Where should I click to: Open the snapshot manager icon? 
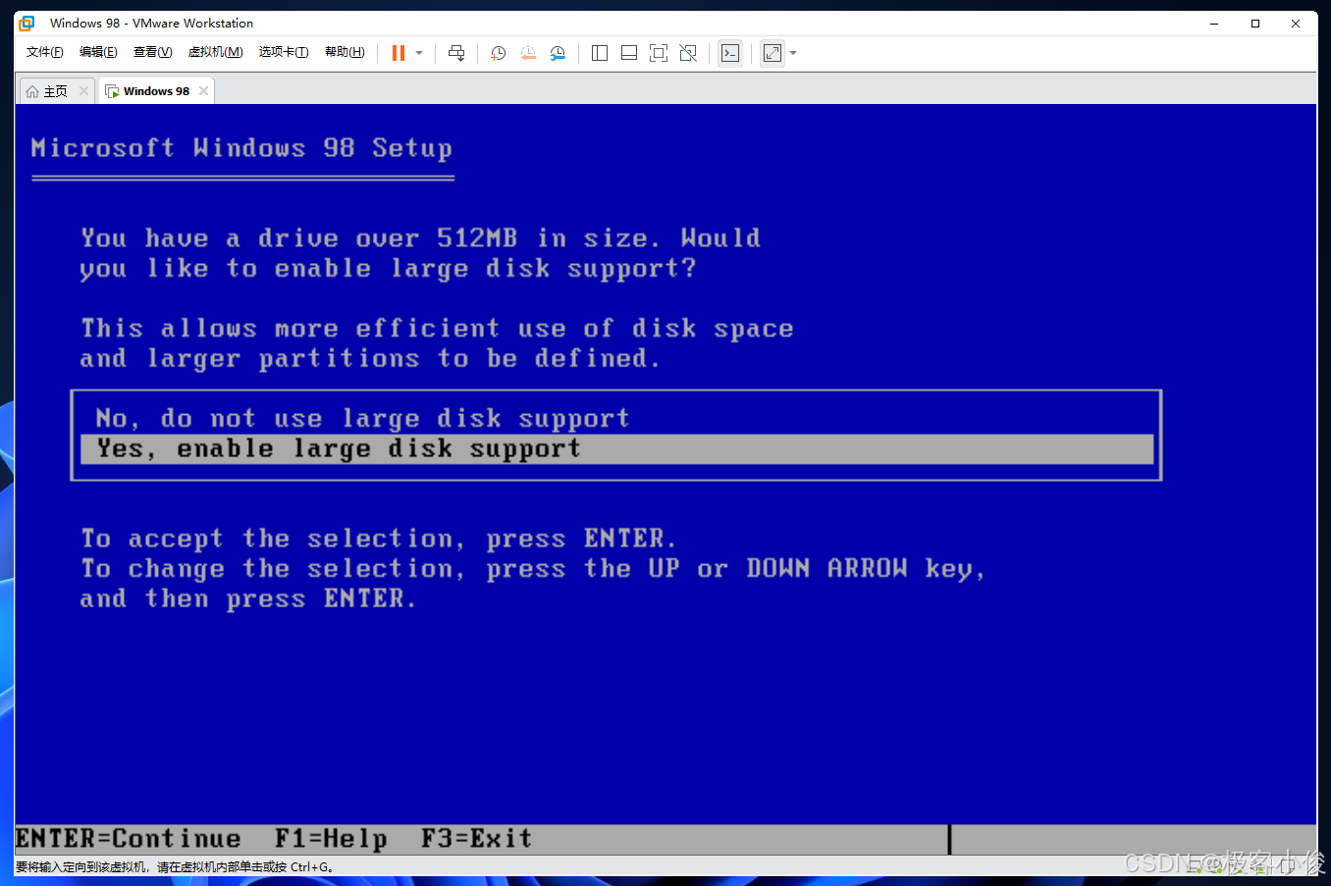click(558, 53)
